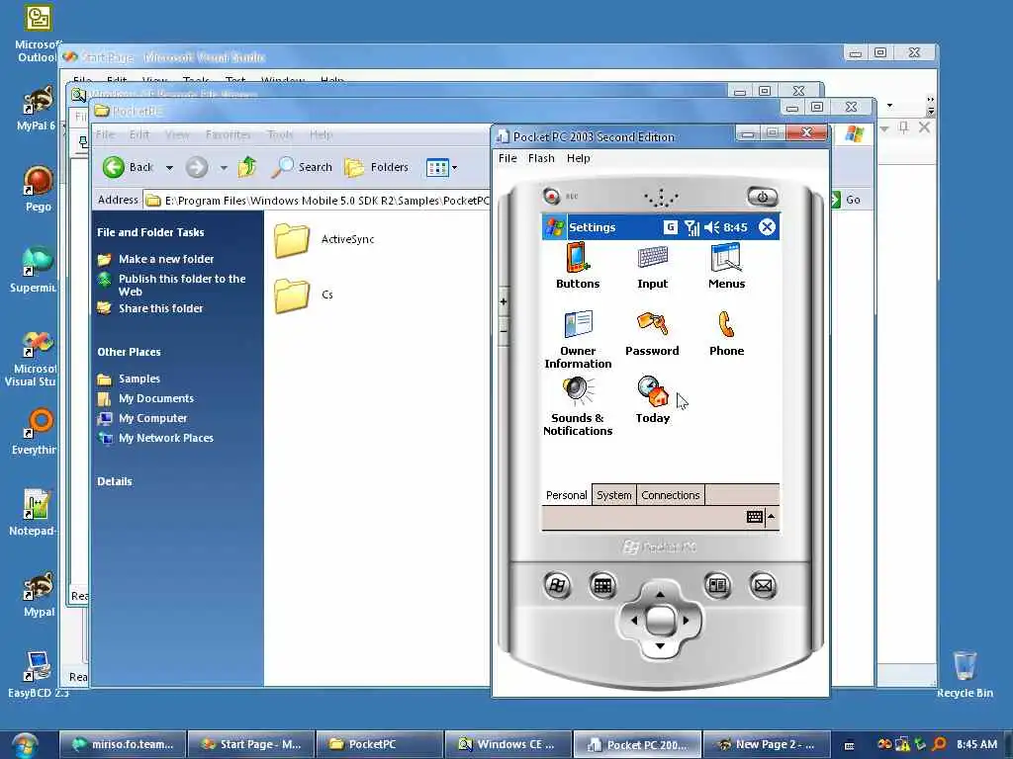Open the Today settings icon
This screenshot has height=759, width=1013.
(x=653, y=400)
